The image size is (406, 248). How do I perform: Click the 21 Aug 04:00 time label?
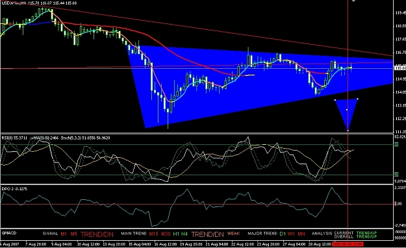[x=217, y=244]
